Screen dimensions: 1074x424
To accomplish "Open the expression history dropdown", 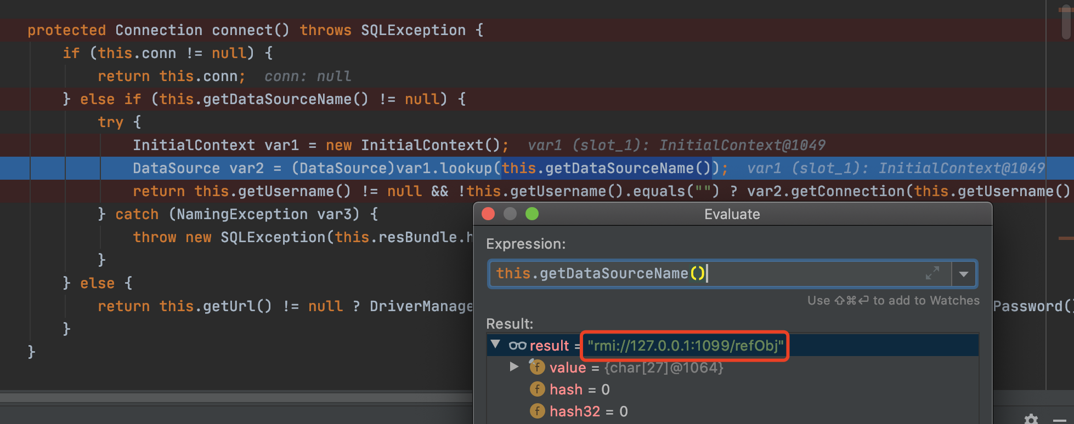I will point(963,274).
